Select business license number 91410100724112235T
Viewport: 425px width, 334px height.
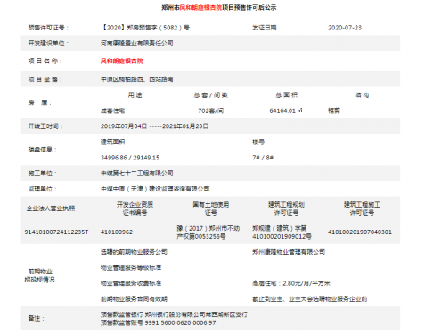point(56,232)
